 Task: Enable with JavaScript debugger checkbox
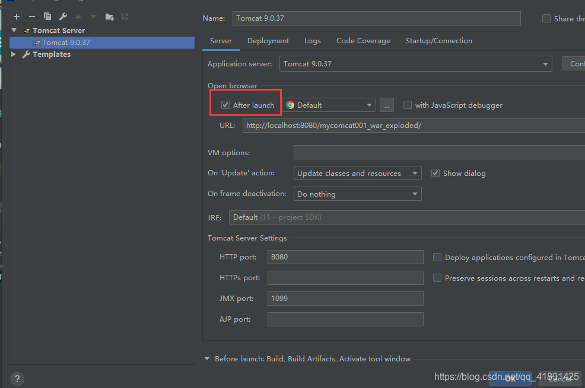[x=408, y=105]
